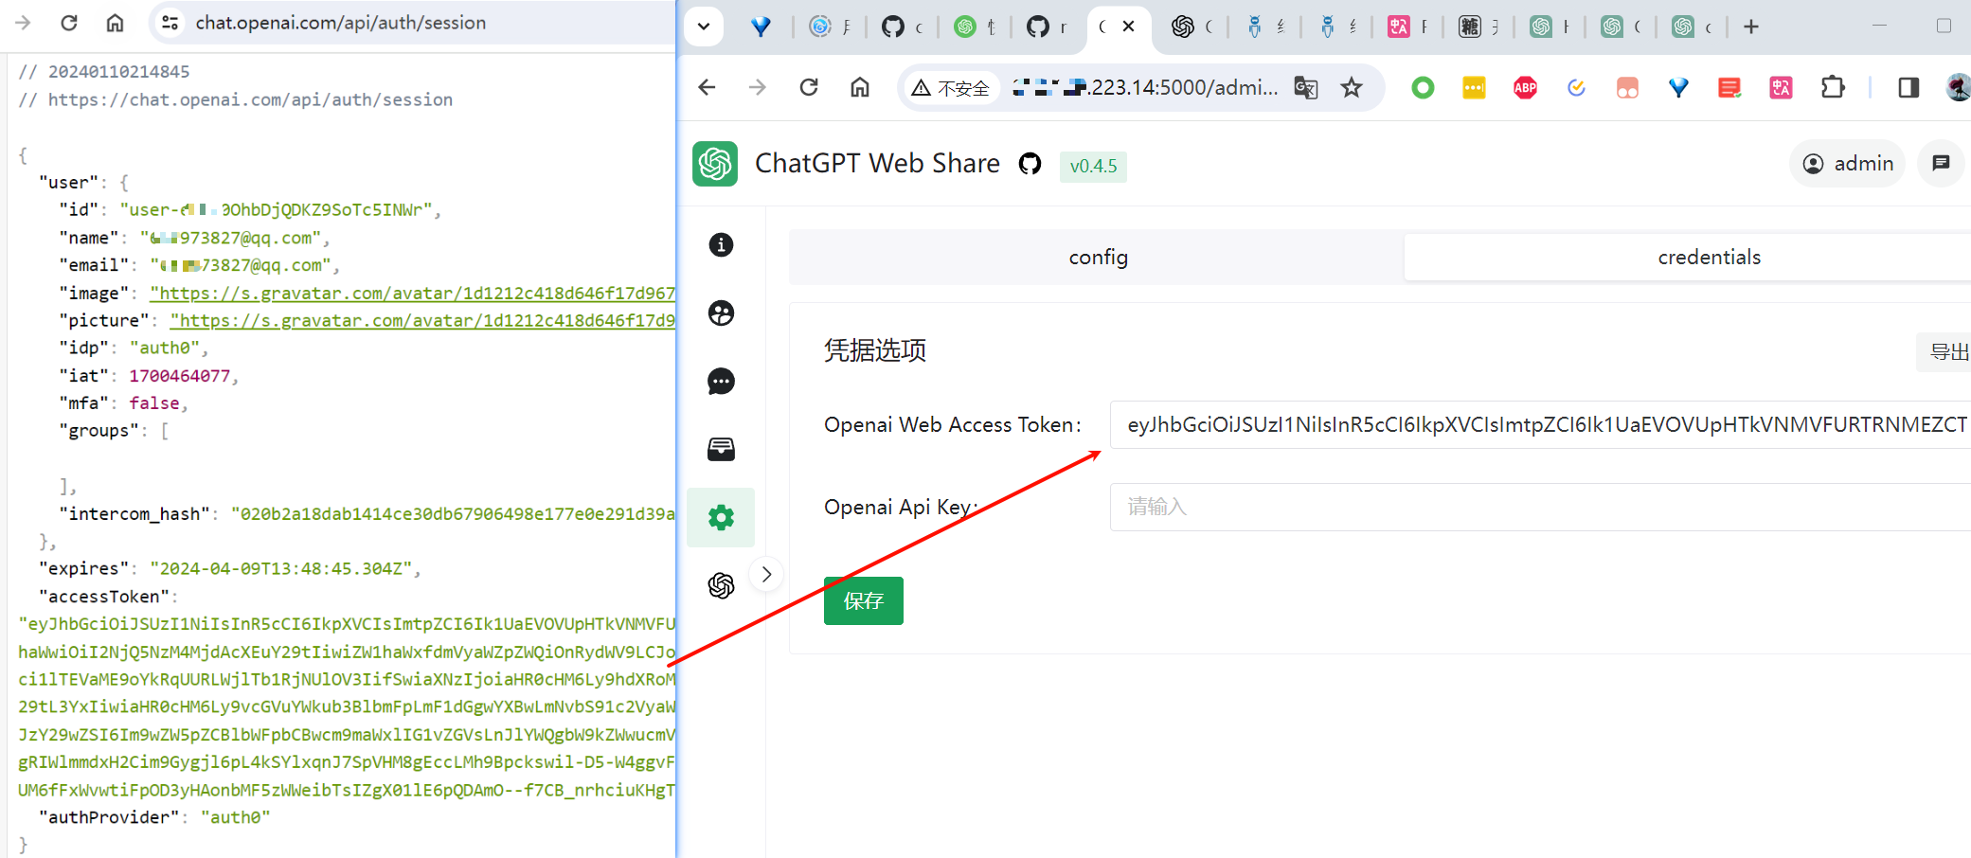
Task: Switch to the credentials tab
Action: tap(1709, 258)
